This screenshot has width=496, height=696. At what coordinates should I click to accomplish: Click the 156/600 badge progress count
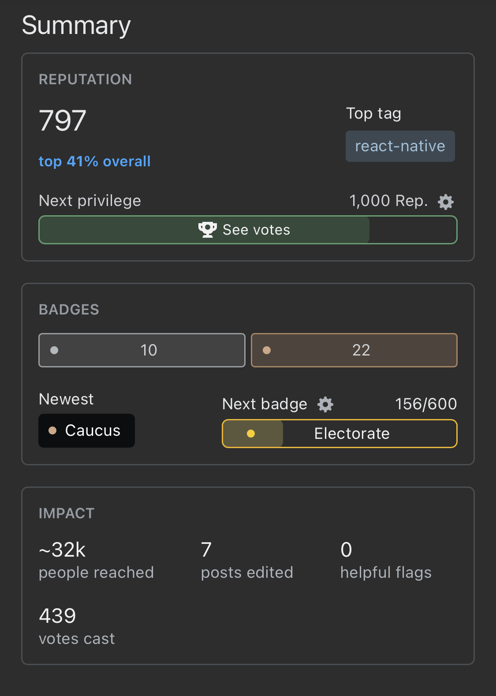[x=426, y=404]
